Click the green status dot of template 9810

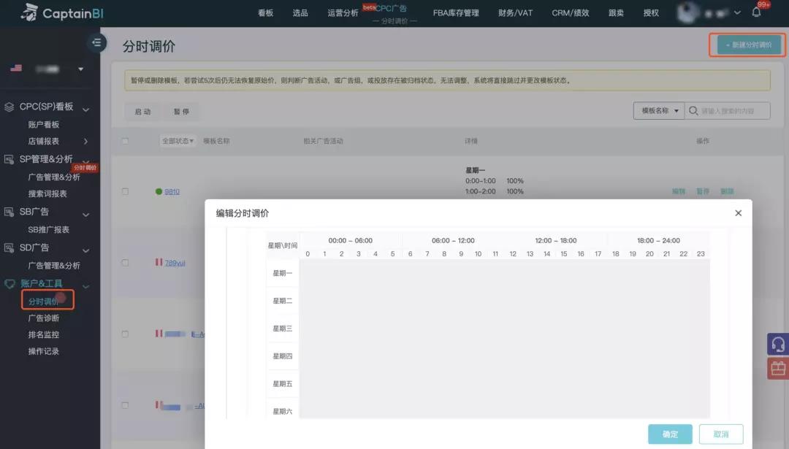159,191
